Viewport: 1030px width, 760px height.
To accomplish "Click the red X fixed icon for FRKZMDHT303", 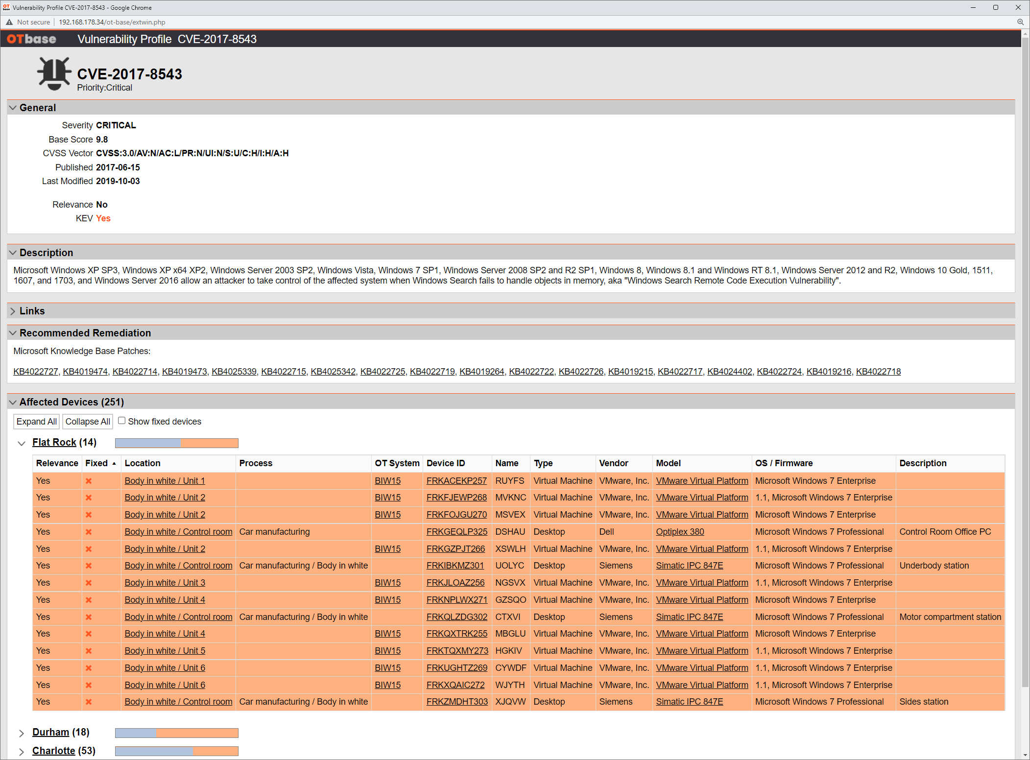I will [89, 702].
